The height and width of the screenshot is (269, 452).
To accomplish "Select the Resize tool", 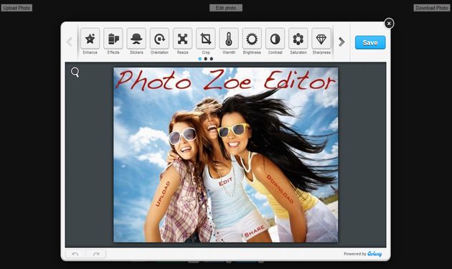I will [182, 39].
